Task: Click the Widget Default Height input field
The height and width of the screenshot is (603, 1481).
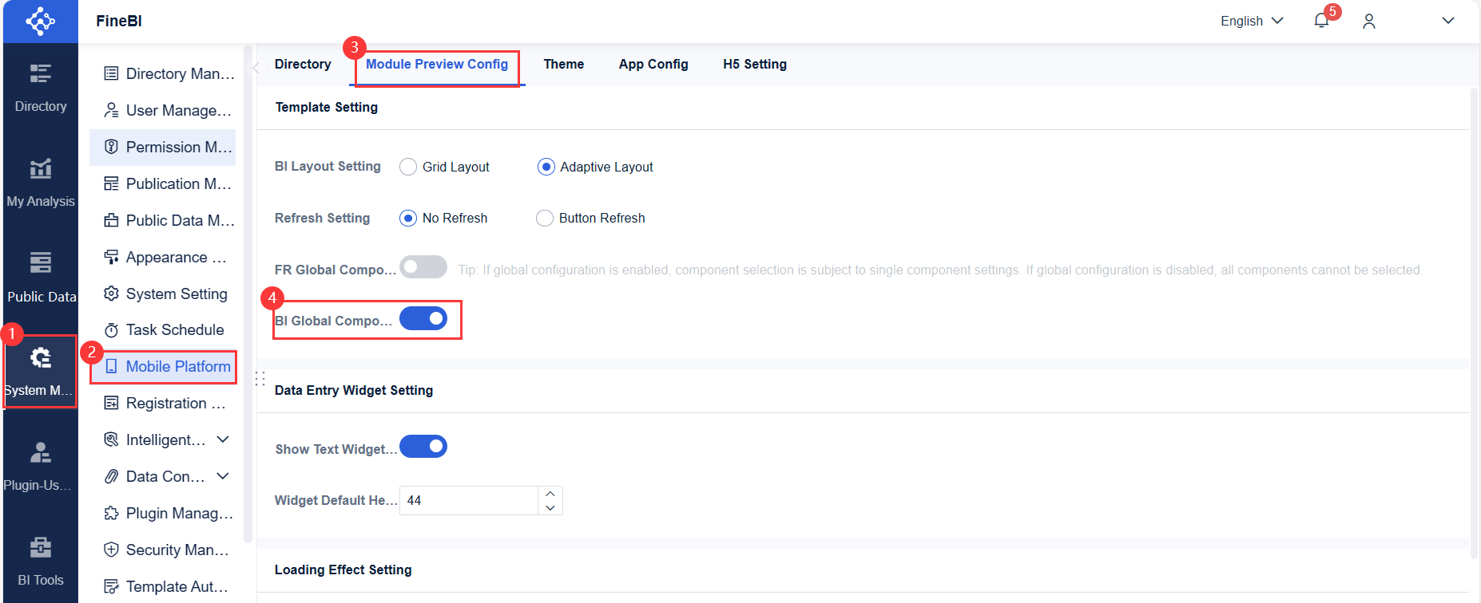Action: [x=469, y=500]
